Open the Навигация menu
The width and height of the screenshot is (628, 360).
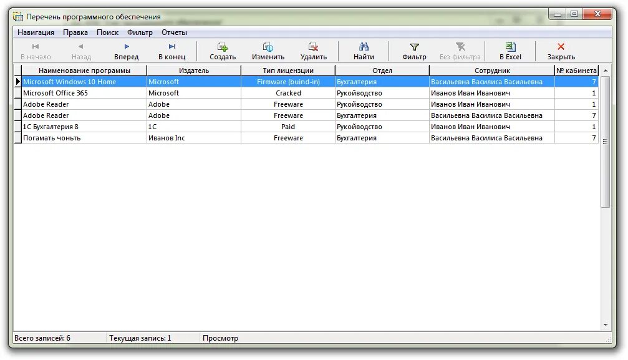tap(36, 32)
